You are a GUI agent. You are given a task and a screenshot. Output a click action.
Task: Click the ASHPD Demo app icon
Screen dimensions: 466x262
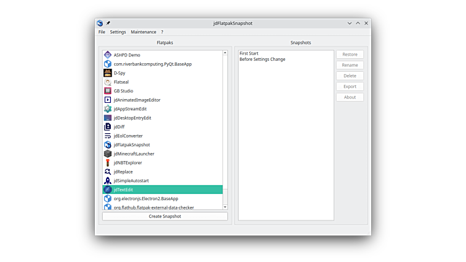[107, 55]
